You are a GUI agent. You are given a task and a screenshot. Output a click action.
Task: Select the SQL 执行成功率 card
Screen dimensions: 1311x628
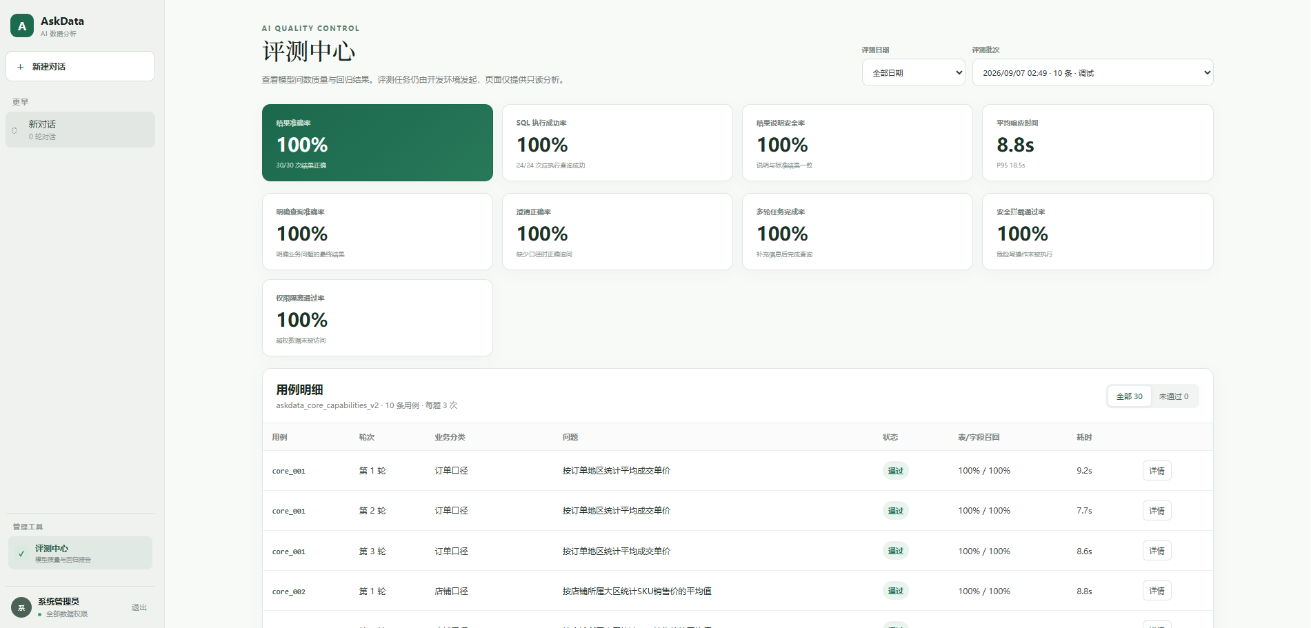[x=617, y=143]
